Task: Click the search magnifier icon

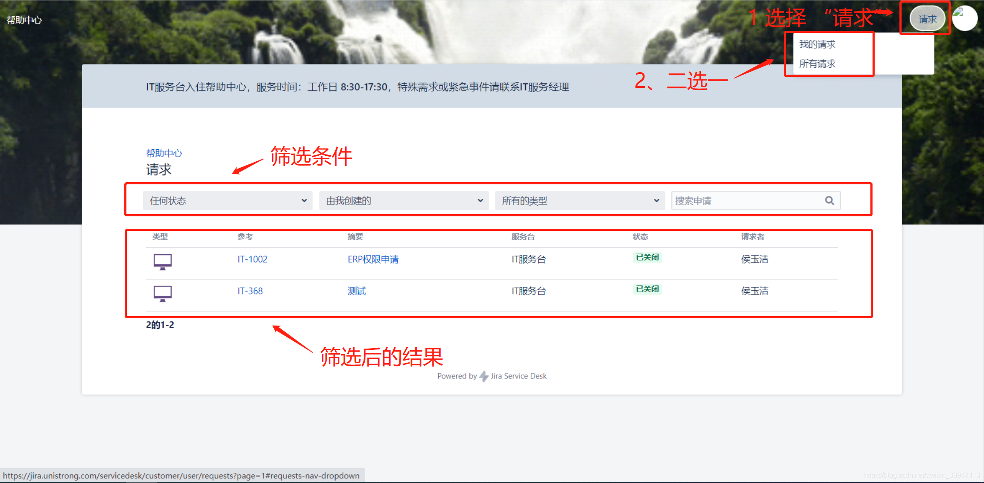Action: pyautogui.click(x=829, y=201)
